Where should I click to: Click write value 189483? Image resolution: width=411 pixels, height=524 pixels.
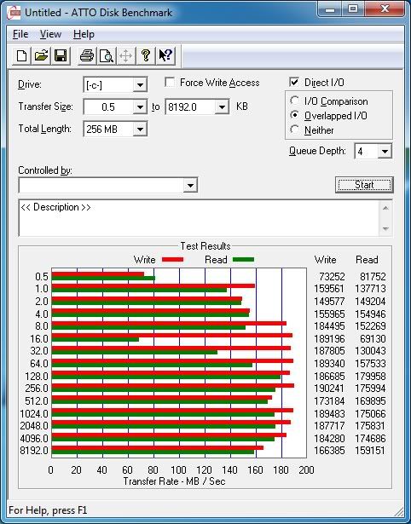tap(329, 414)
